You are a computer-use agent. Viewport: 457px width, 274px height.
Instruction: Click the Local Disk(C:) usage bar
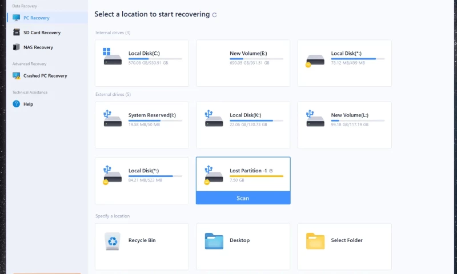click(x=155, y=59)
